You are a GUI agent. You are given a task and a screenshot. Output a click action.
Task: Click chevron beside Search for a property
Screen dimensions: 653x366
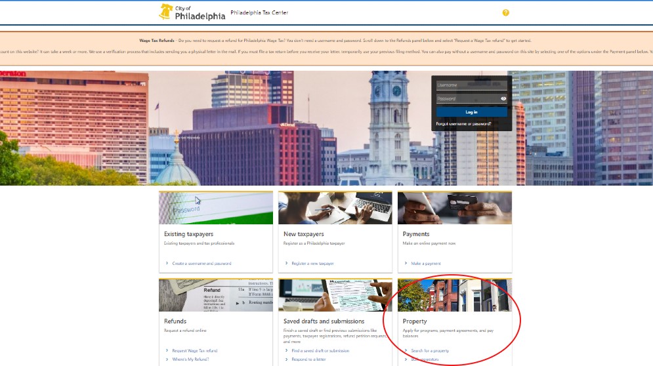(406, 351)
